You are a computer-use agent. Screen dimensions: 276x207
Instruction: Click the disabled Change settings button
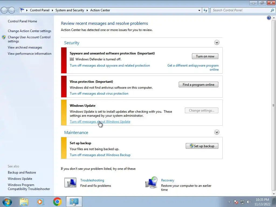point(202,111)
